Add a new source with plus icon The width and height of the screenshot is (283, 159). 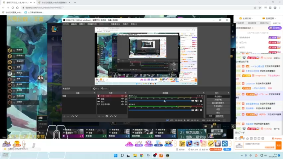tap(99, 116)
